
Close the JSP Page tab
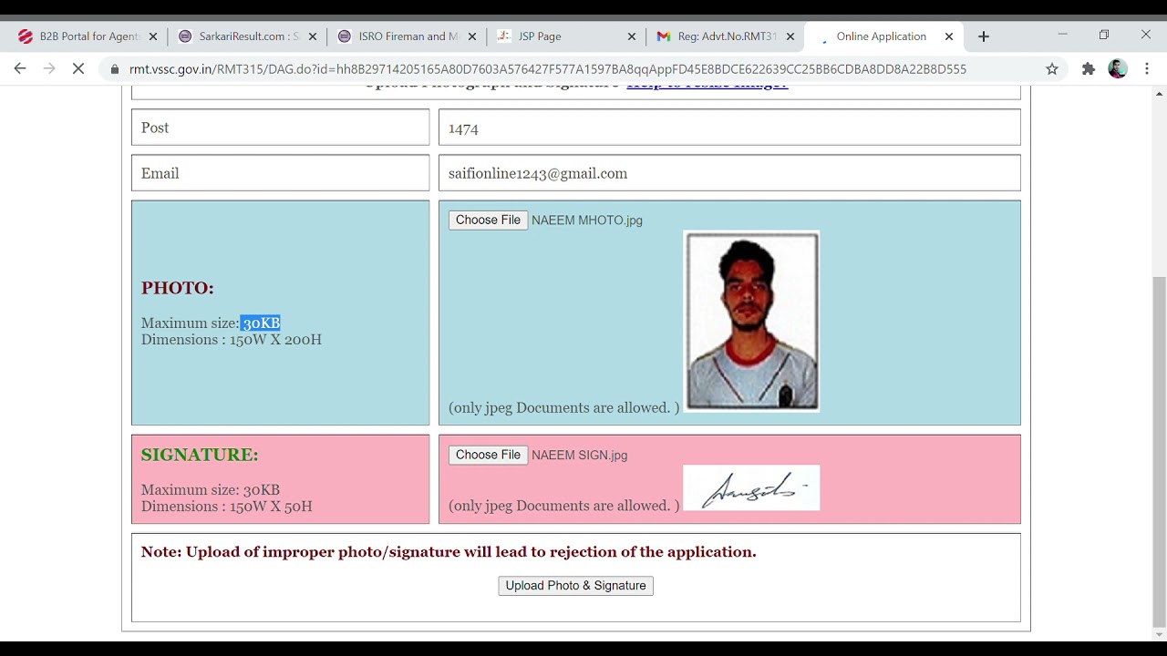point(632,36)
